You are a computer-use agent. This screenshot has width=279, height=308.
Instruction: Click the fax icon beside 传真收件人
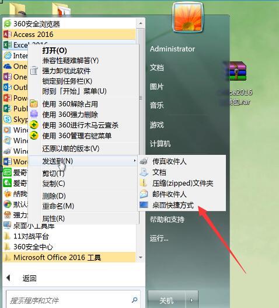tap(144, 161)
